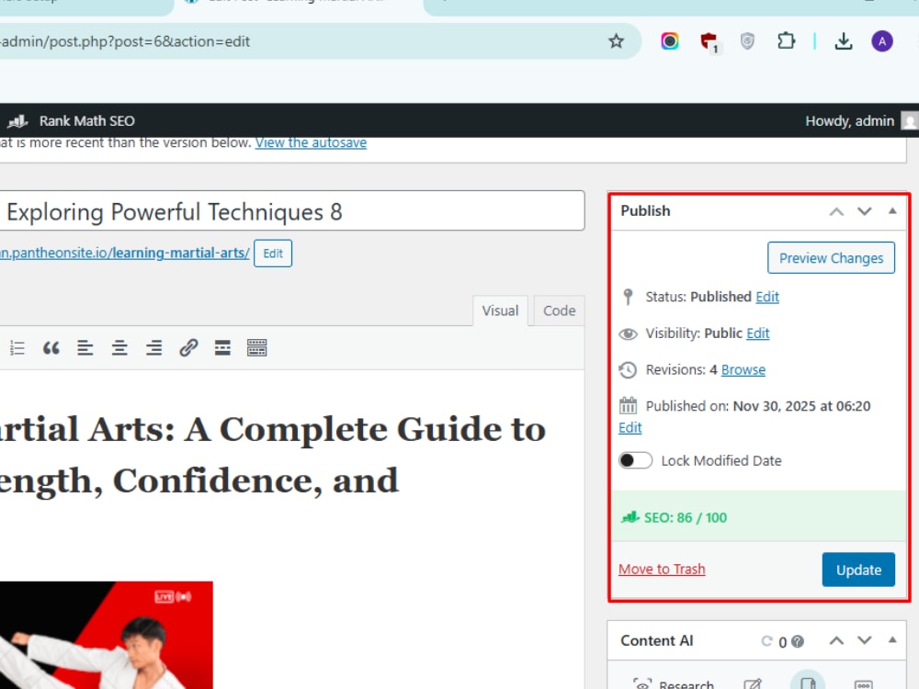Image resolution: width=919 pixels, height=689 pixels.
Task: Toggle Lock Modified Date switch
Action: pyautogui.click(x=635, y=460)
